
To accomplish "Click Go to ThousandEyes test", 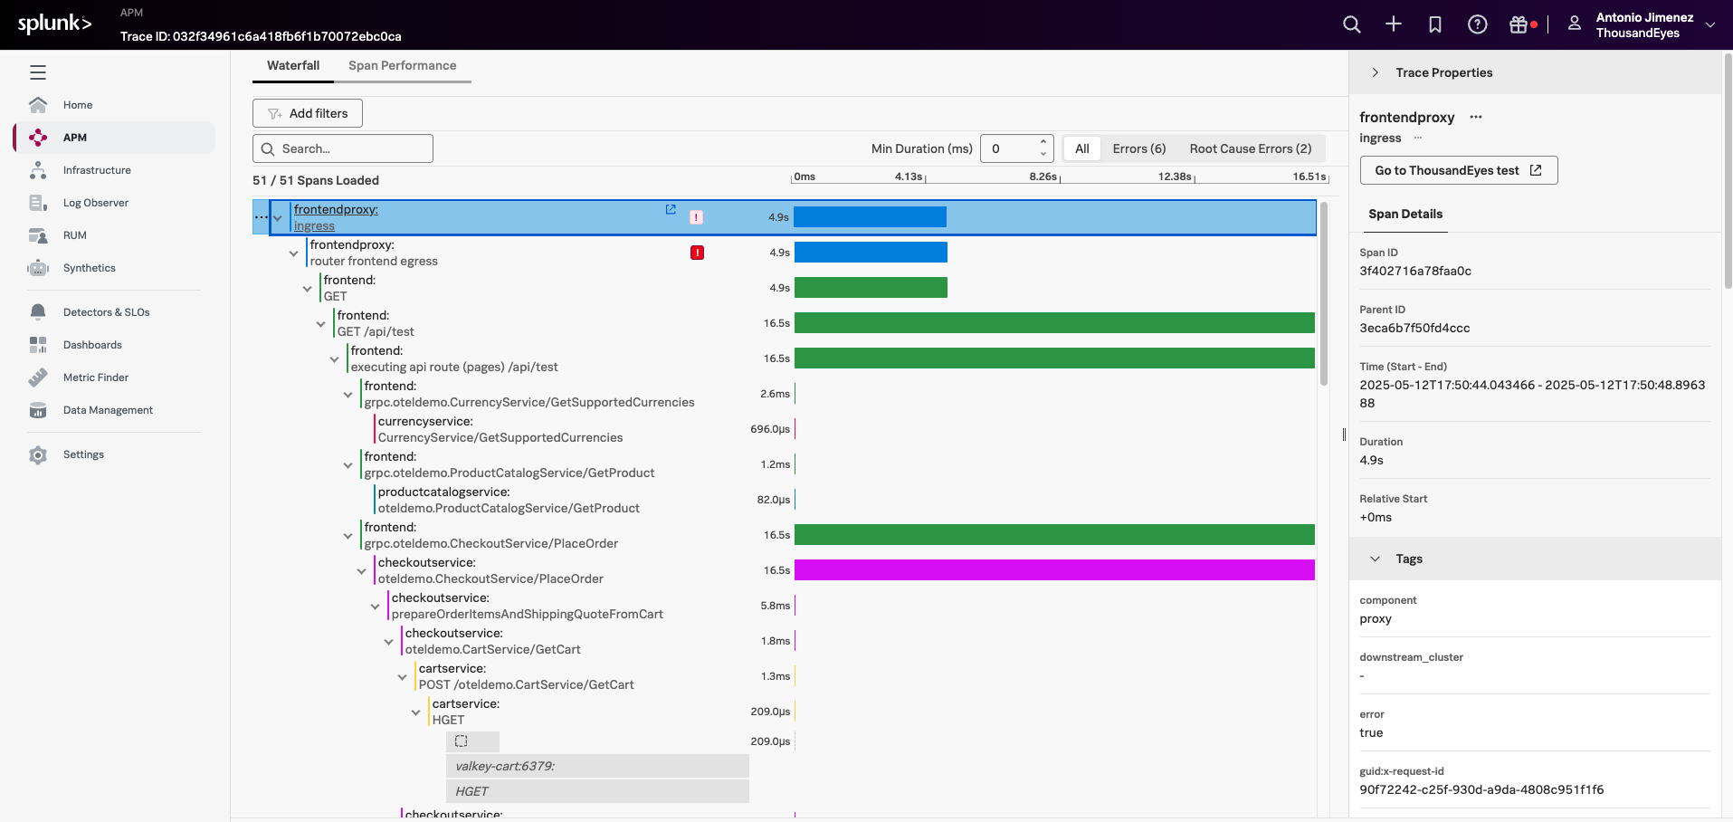I will 1458,170.
